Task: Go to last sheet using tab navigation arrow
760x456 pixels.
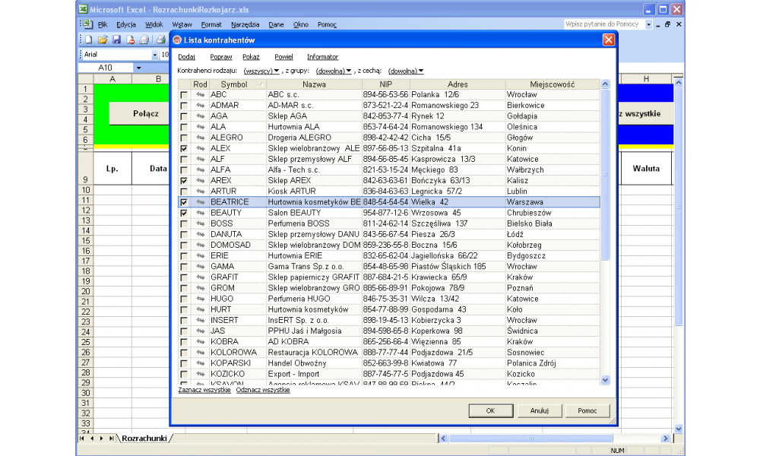Action: [111, 438]
